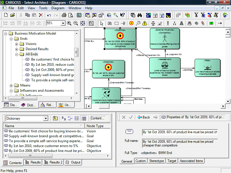Collapse the All Ends folder
Screen dimensions: 231x173
pyautogui.click(x=16, y=54)
